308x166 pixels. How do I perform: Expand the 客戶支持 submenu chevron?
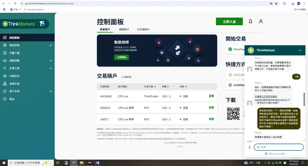click(x=51, y=91)
